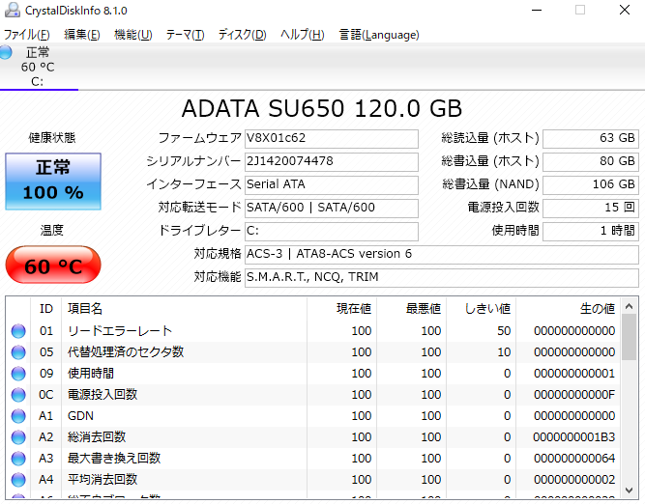Open the 機能(U) menu
Image resolution: width=645 pixels, height=504 pixels.
[x=132, y=35]
